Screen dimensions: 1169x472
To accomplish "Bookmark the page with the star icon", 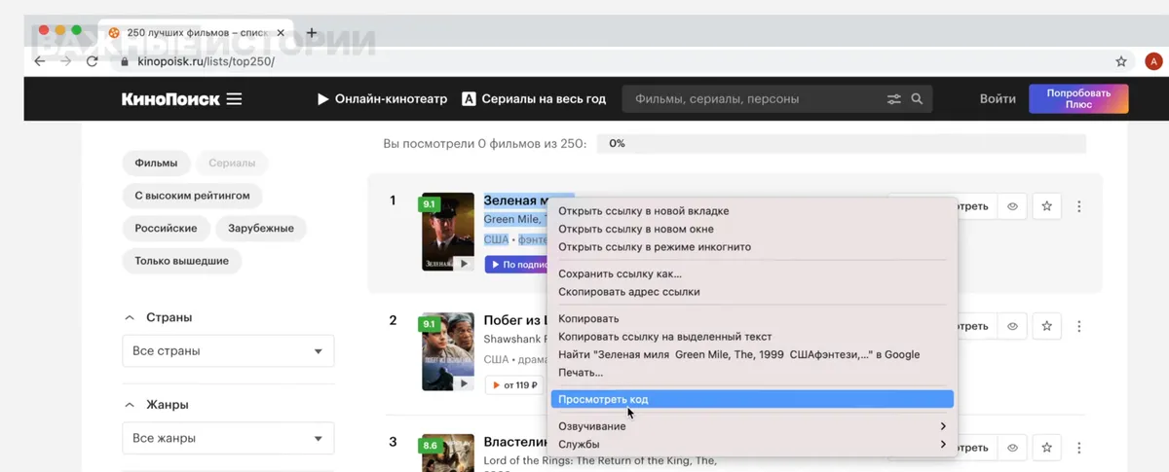I will tap(1121, 60).
